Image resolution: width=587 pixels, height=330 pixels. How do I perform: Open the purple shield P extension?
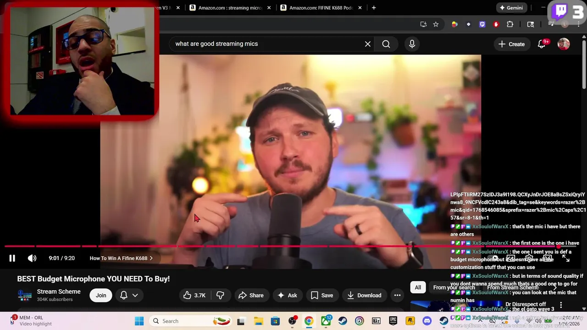click(x=482, y=24)
